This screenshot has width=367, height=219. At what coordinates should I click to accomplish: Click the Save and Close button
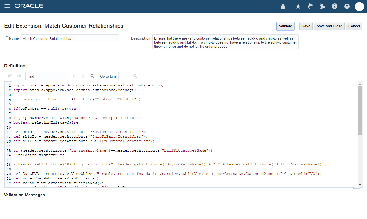[x=329, y=26]
